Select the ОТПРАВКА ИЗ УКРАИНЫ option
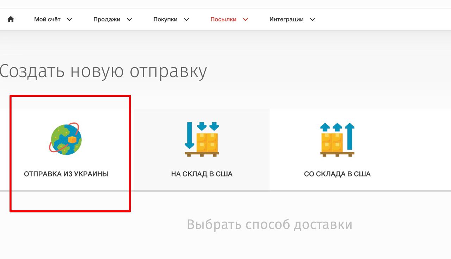Screen dimensions: 451x259 (x=67, y=174)
